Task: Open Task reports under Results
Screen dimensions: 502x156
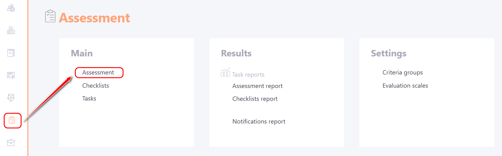Action: [x=248, y=74]
